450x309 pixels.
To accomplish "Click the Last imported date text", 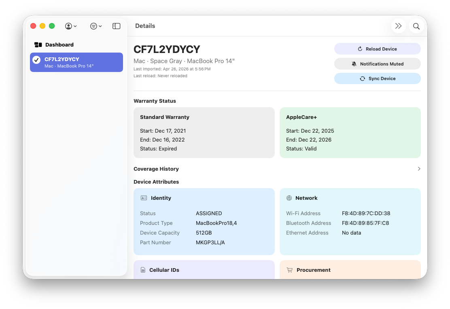I will tap(172, 69).
